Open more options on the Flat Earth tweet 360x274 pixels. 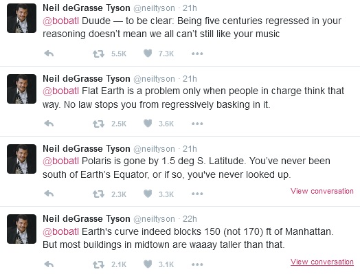[197, 124]
